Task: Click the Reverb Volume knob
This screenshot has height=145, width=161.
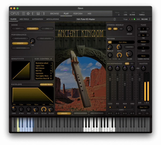Action: [129, 54]
